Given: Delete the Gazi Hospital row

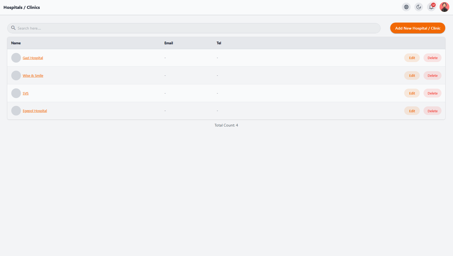Looking at the screenshot, I should coord(433,58).
